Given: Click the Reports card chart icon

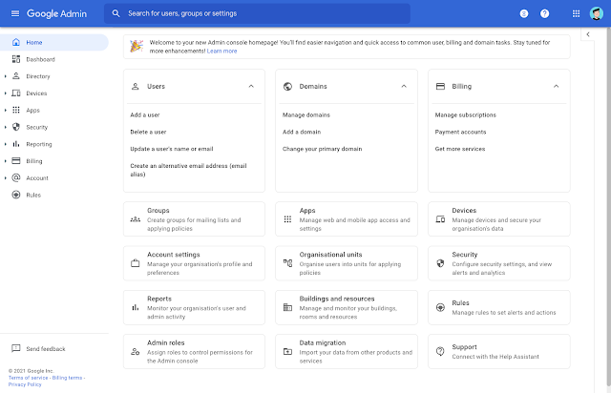Looking at the screenshot, I should pyautogui.click(x=136, y=307).
